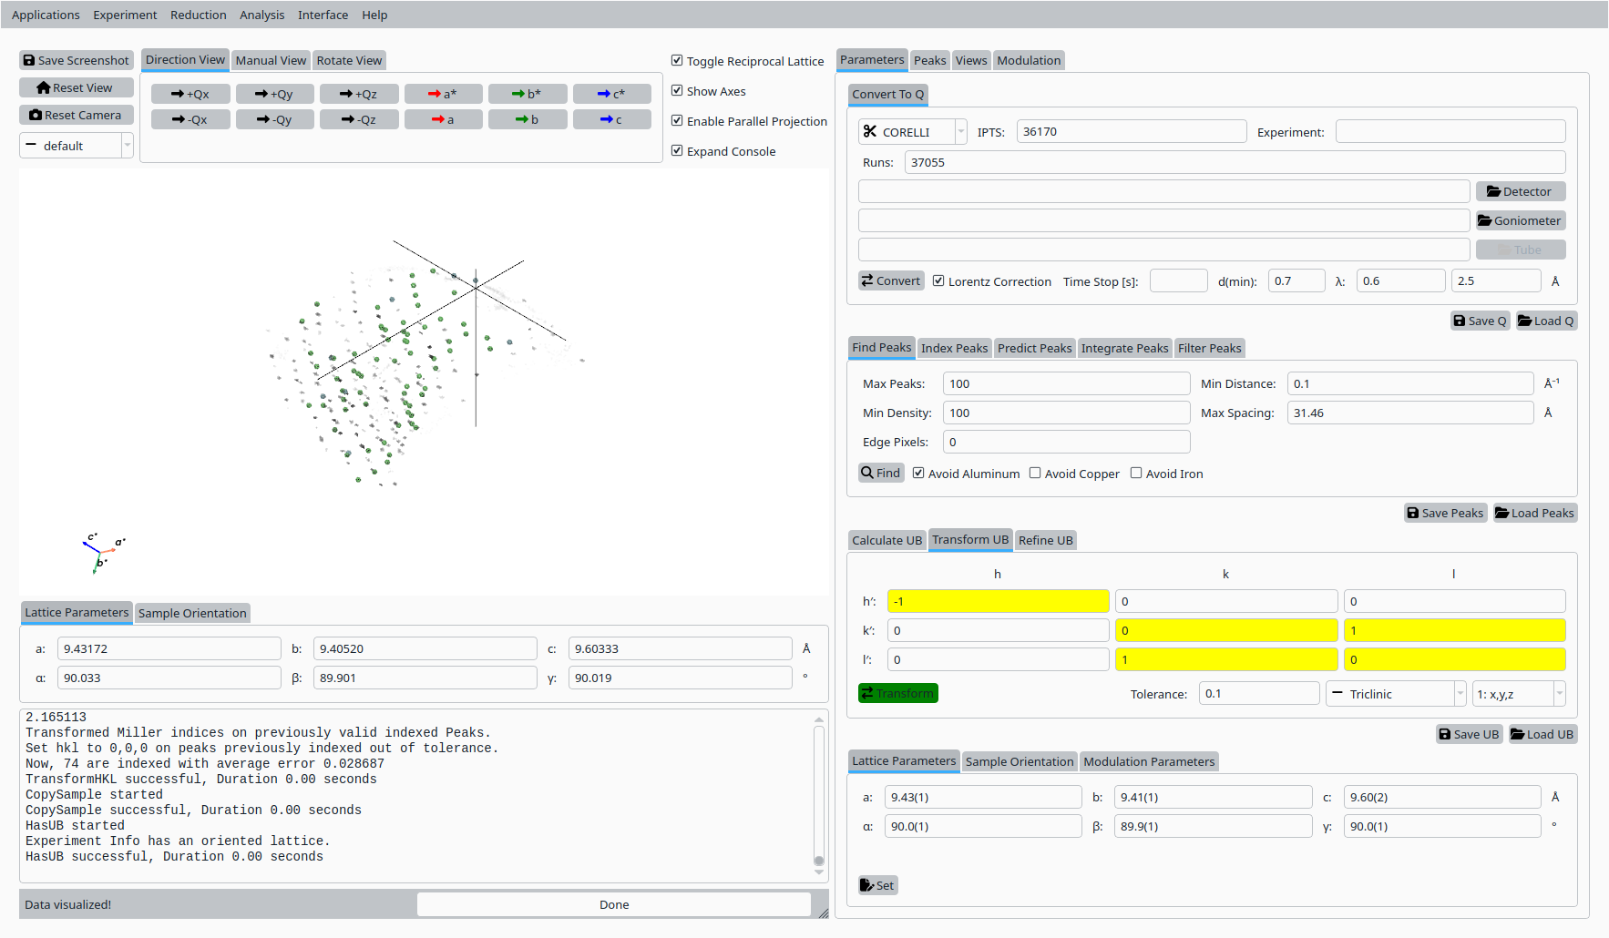Viewport: 1609px width, 938px height.
Task: Click the Max Peaks input field
Action: coord(1066,383)
